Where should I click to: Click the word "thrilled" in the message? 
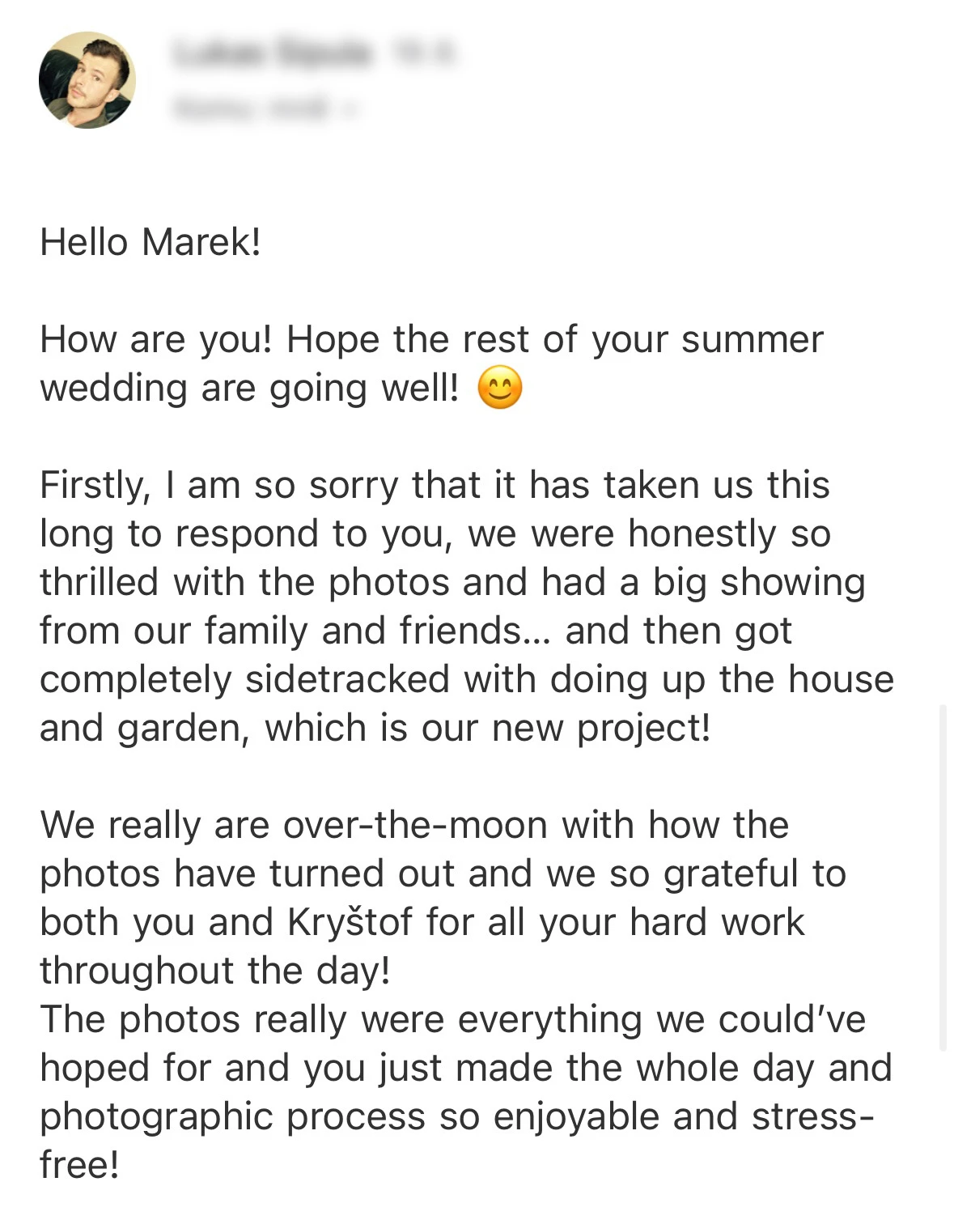[x=99, y=582]
